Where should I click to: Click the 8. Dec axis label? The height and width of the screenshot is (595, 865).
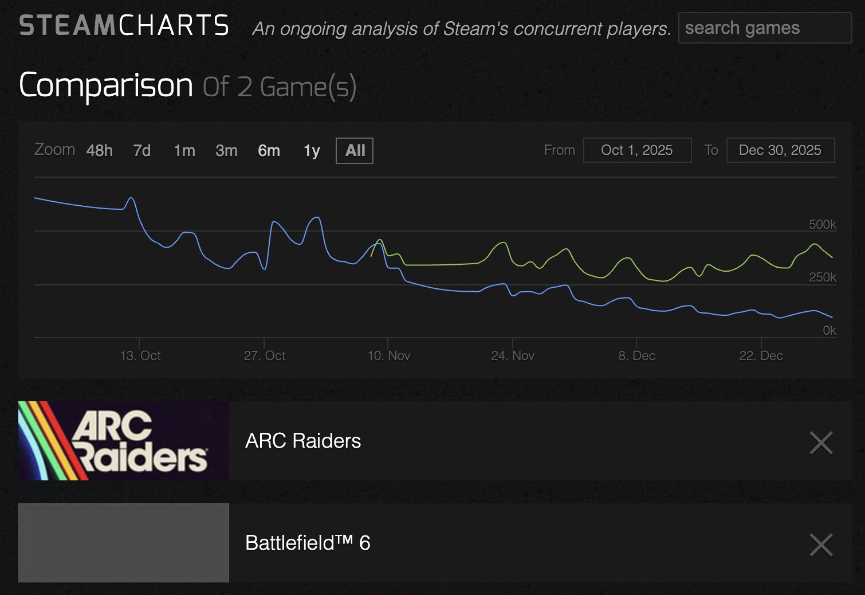pyautogui.click(x=637, y=355)
